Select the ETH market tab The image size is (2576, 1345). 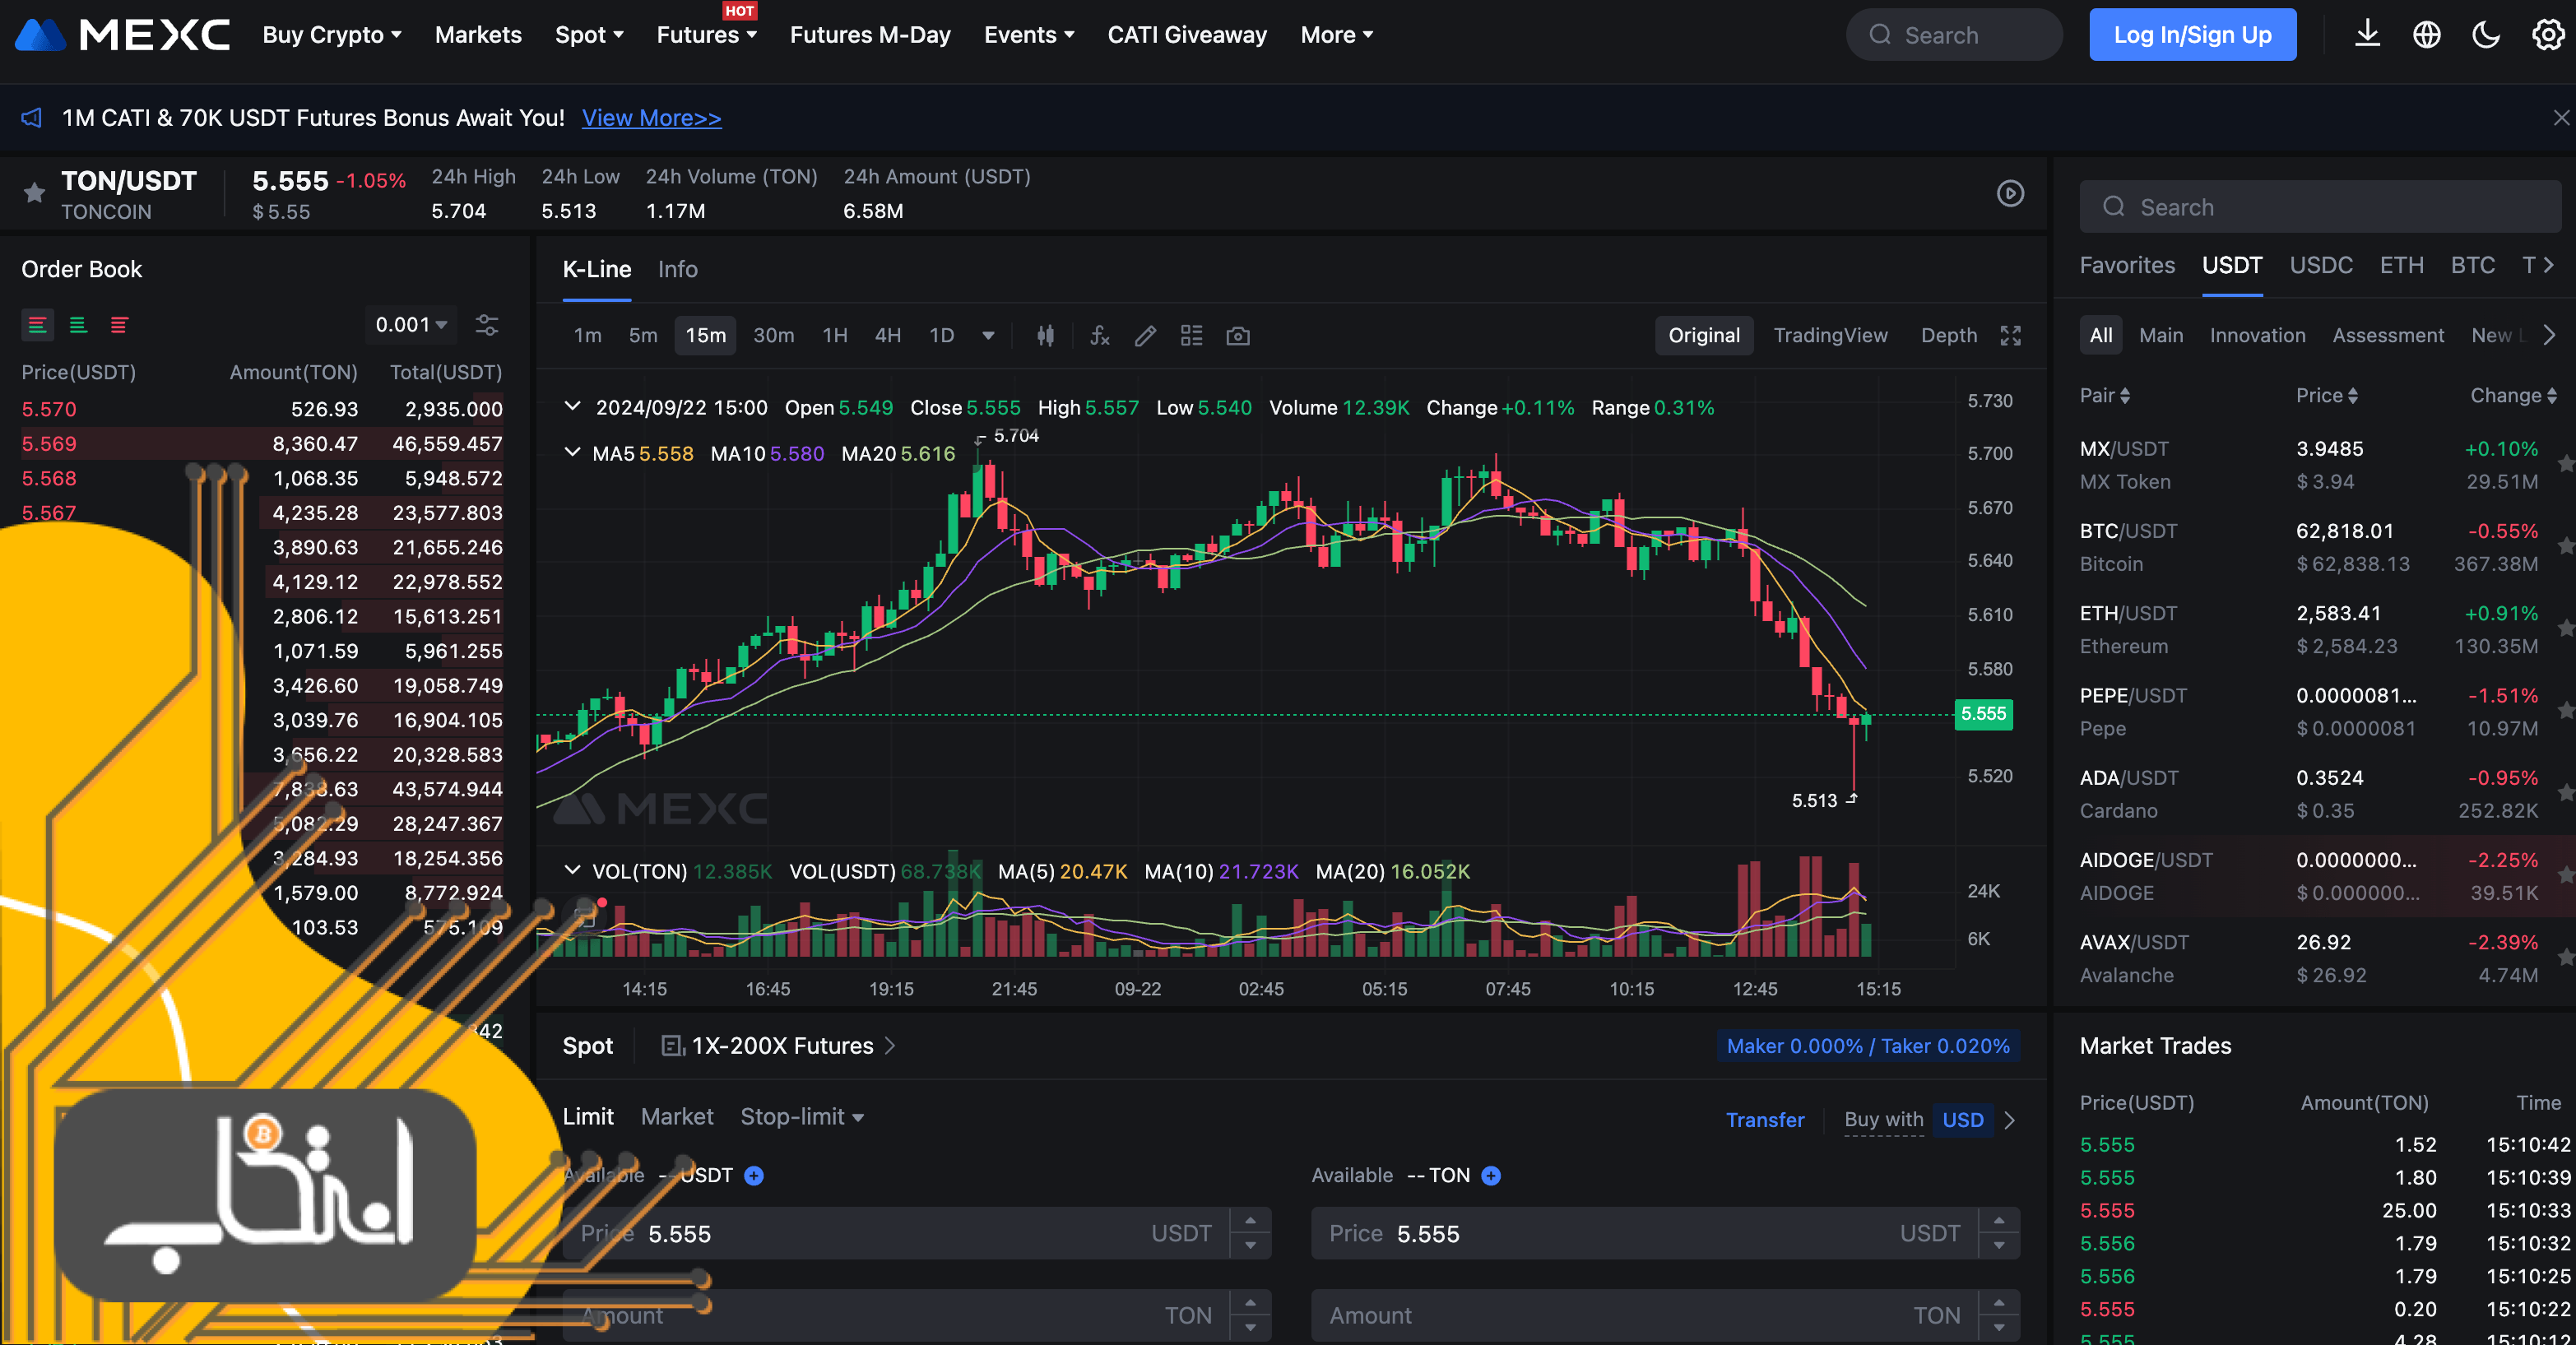(2401, 265)
